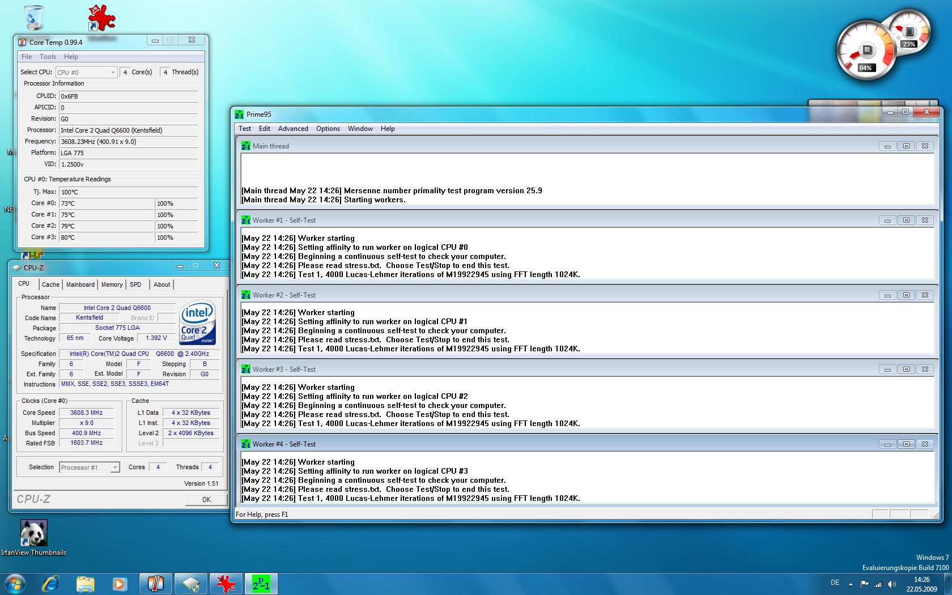Click the DE language indicator

835,583
